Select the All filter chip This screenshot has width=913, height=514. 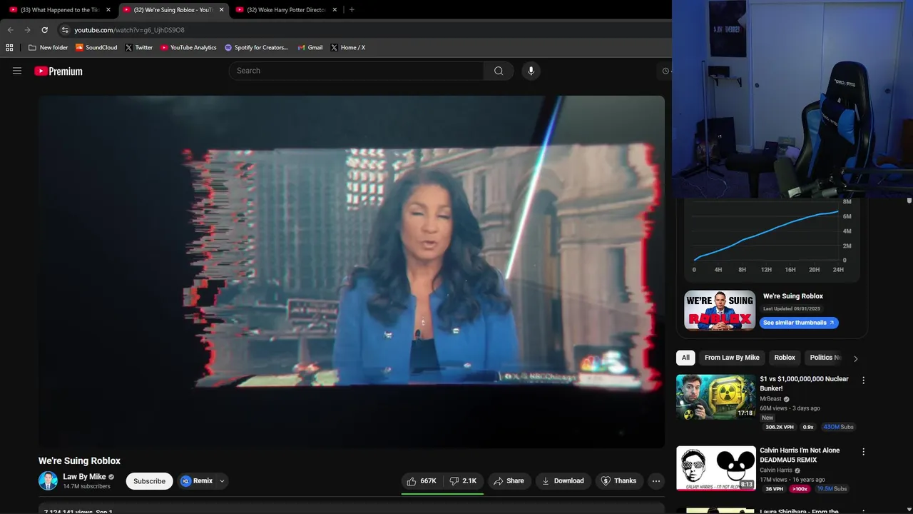pyautogui.click(x=685, y=358)
